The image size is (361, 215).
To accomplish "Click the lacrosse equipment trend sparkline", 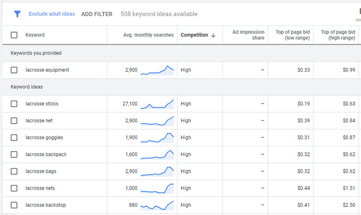I will (157, 70).
